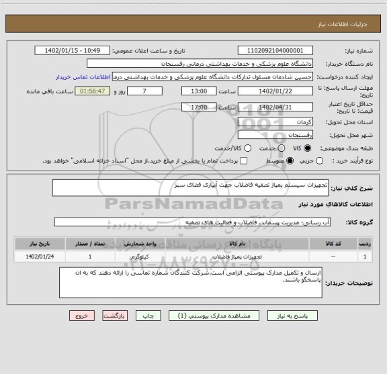Click the remaining days field showing 7

point(144,91)
